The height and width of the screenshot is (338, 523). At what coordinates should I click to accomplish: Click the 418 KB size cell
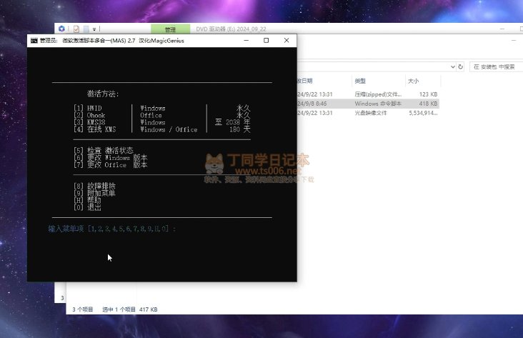[x=428, y=104]
